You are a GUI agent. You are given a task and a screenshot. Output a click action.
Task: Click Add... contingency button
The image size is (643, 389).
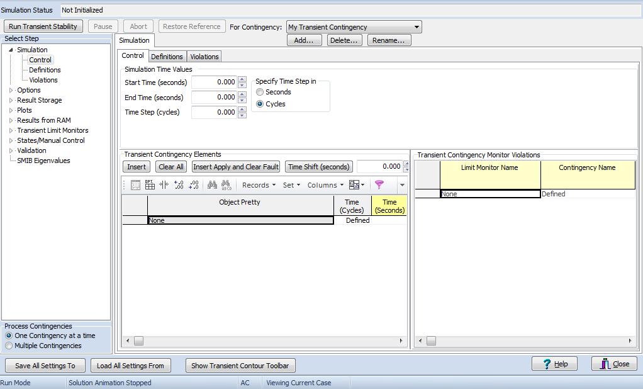pos(304,40)
